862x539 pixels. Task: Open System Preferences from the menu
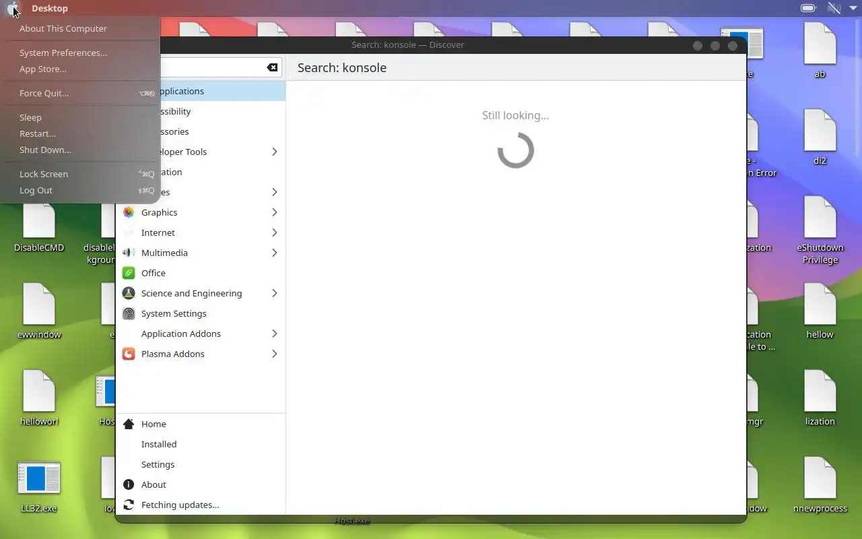(80, 53)
